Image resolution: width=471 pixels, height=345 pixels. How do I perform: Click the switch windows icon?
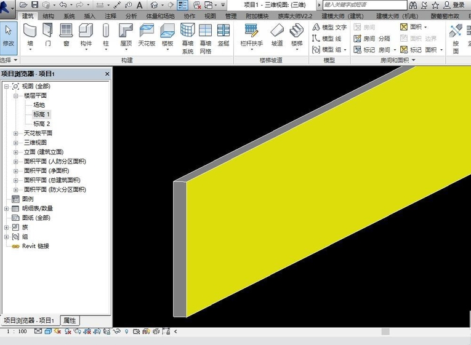(x=208, y=5)
